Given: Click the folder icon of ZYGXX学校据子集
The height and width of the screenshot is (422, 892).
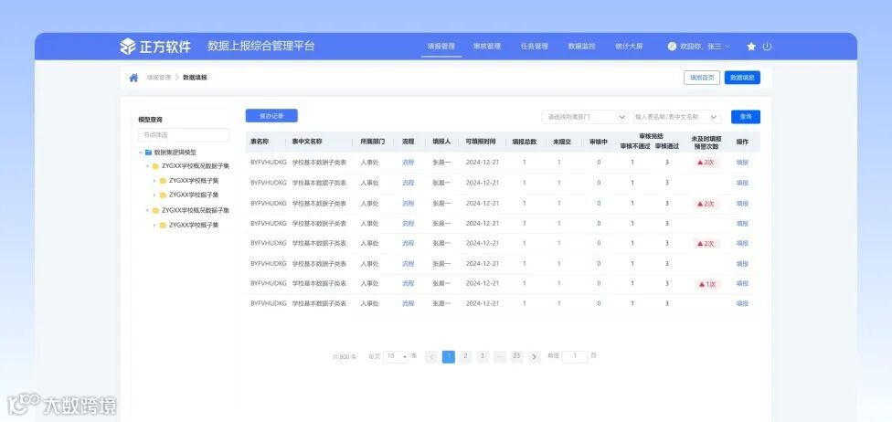Looking at the screenshot, I should click(163, 195).
